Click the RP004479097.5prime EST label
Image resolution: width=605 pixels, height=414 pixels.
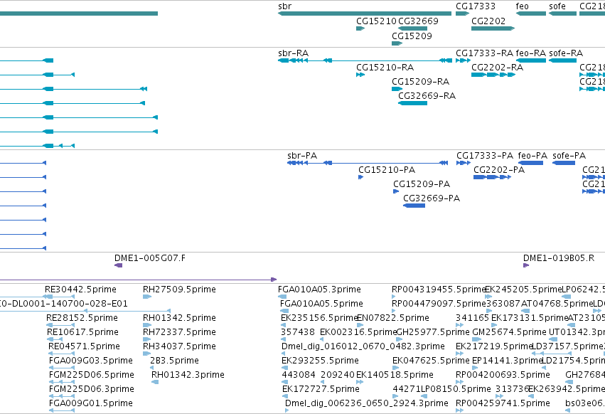439,304
